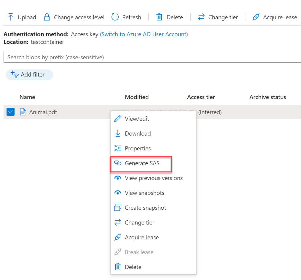Uncheck the Animal.pdf row checkbox
Screen dimensions: 301x280
10,112
